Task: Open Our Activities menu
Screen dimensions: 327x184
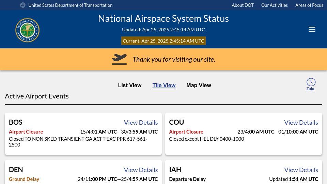Action: point(274,5)
